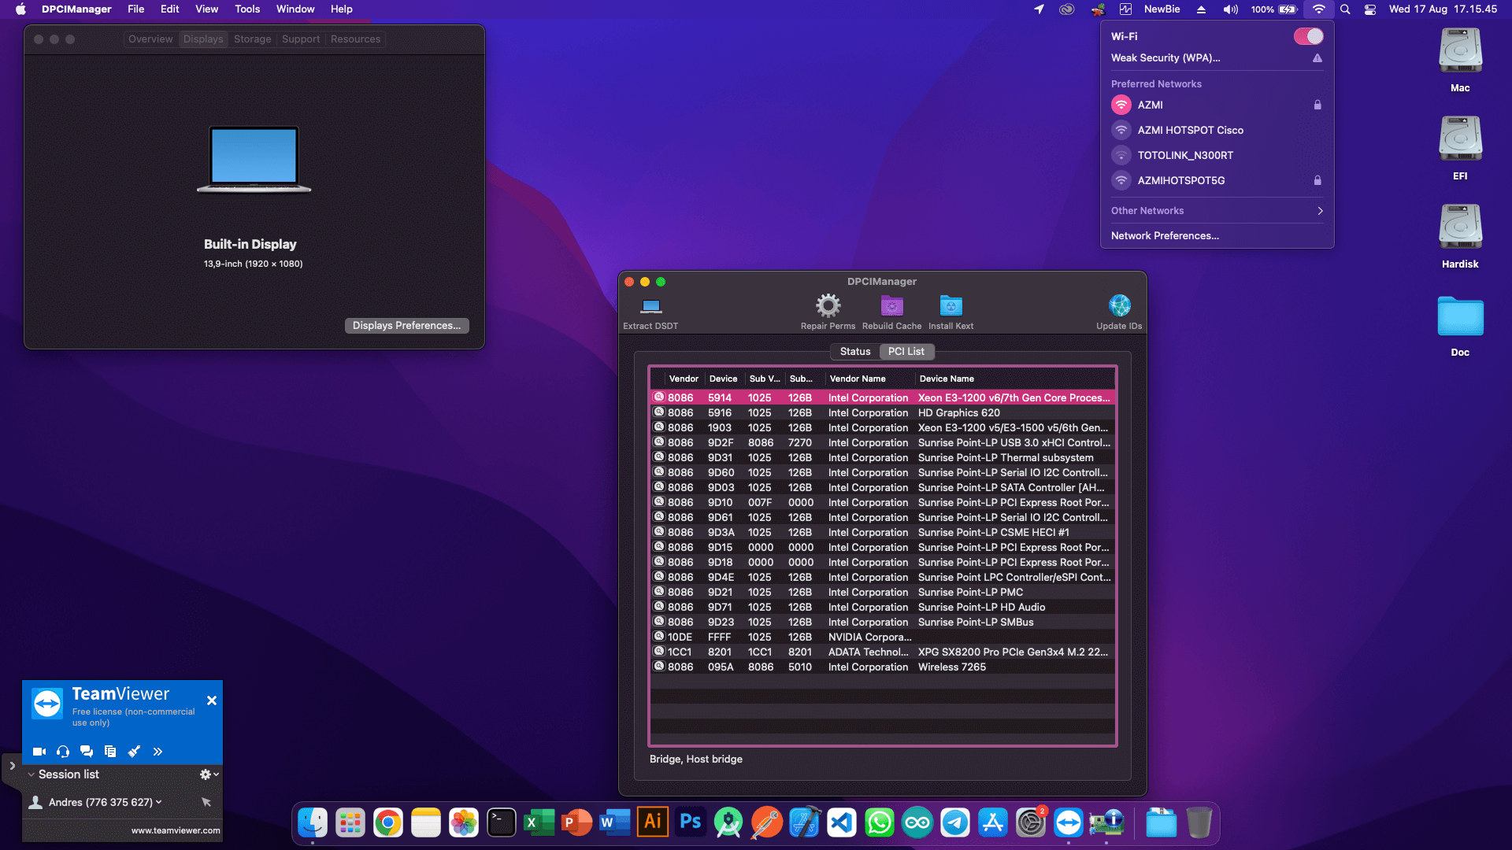Select the PCI List tab
The image size is (1512, 850).
(x=906, y=352)
